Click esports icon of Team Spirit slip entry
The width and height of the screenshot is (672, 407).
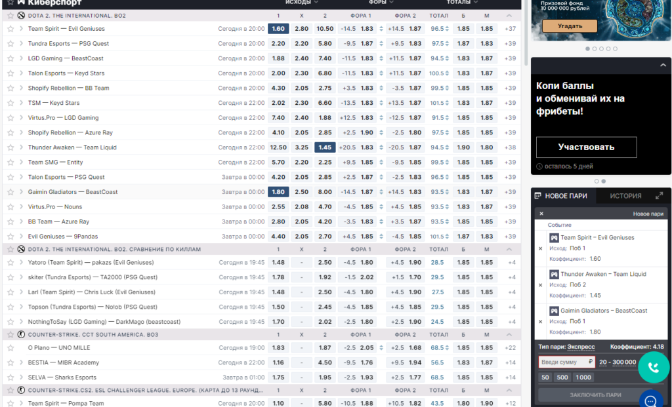554,237
